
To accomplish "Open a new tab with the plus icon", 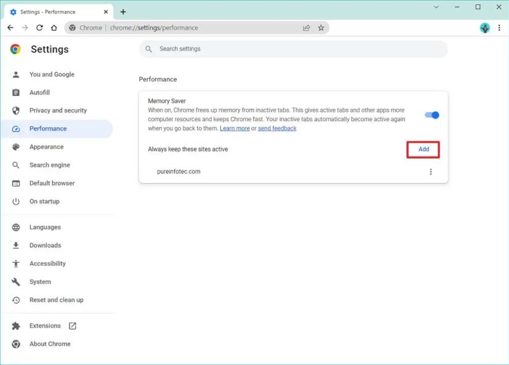I will coord(123,12).
